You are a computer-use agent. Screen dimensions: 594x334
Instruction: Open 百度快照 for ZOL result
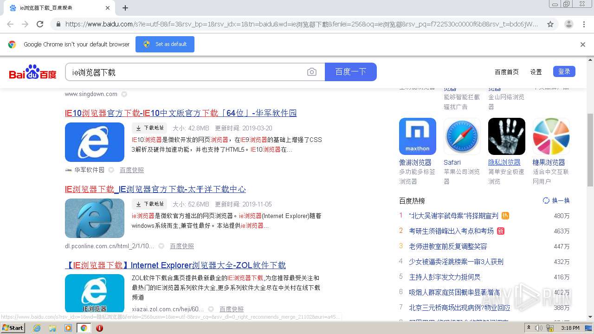(x=232, y=309)
